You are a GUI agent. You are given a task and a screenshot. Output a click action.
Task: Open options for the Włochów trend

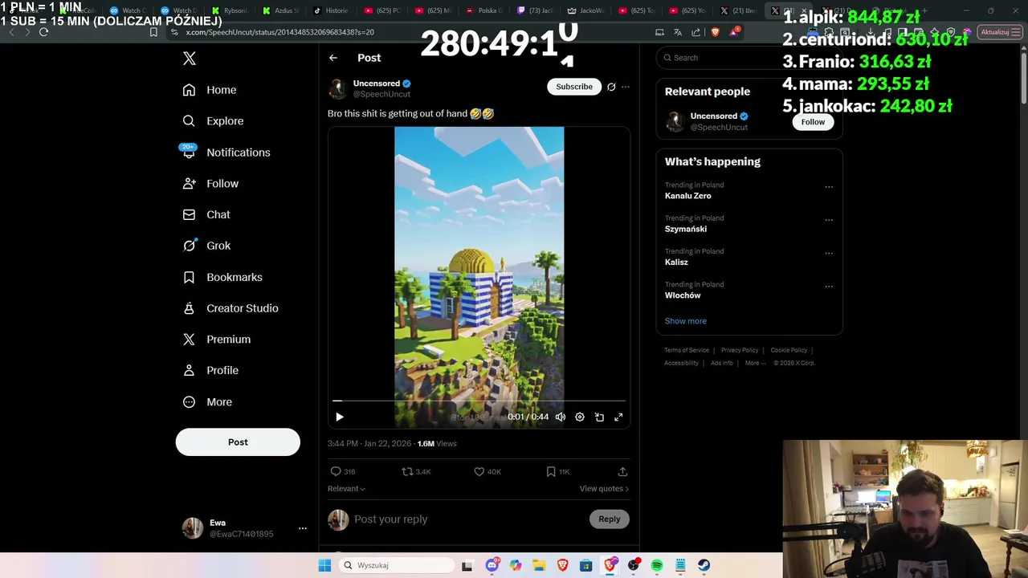coord(829,287)
